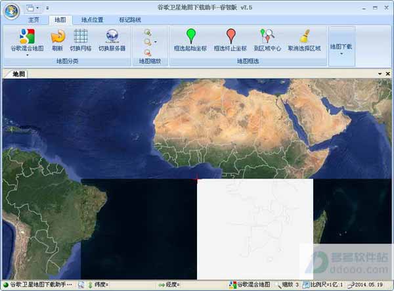Screen dimensions: 394x291
Task: Open the customize quick access menu
Action: (47, 8)
